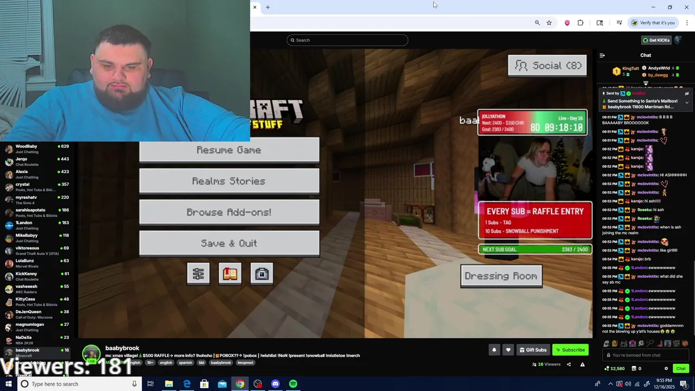Open Jerqo channel in sidebar
Viewport: 695px width, 391px height.
[x=38, y=161]
